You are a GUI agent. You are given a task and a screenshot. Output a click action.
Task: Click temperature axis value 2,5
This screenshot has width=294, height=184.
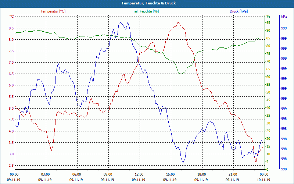pyautogui.click(x=11, y=166)
